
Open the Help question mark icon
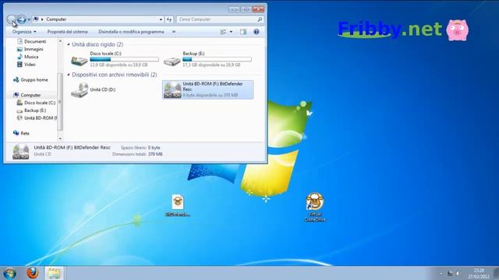257,32
